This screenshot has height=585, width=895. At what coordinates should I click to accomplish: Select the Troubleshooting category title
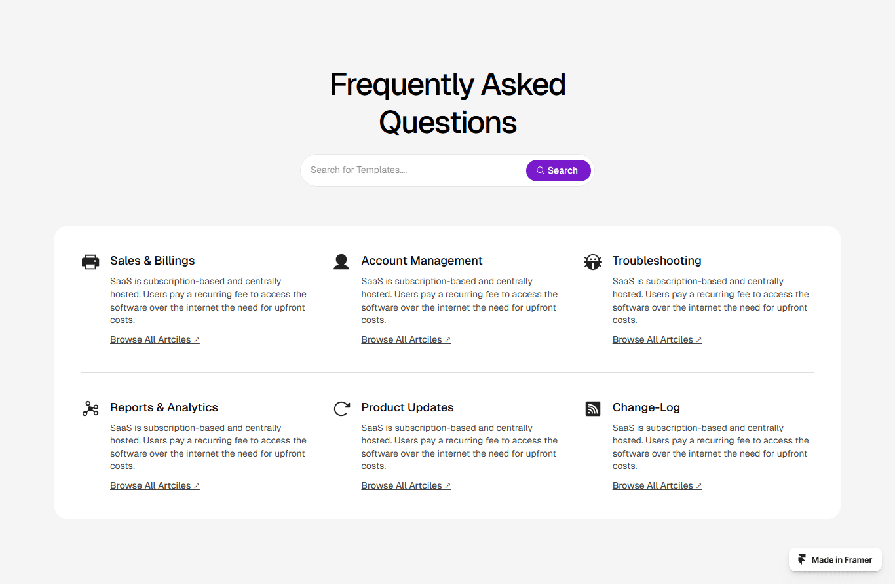click(x=657, y=261)
